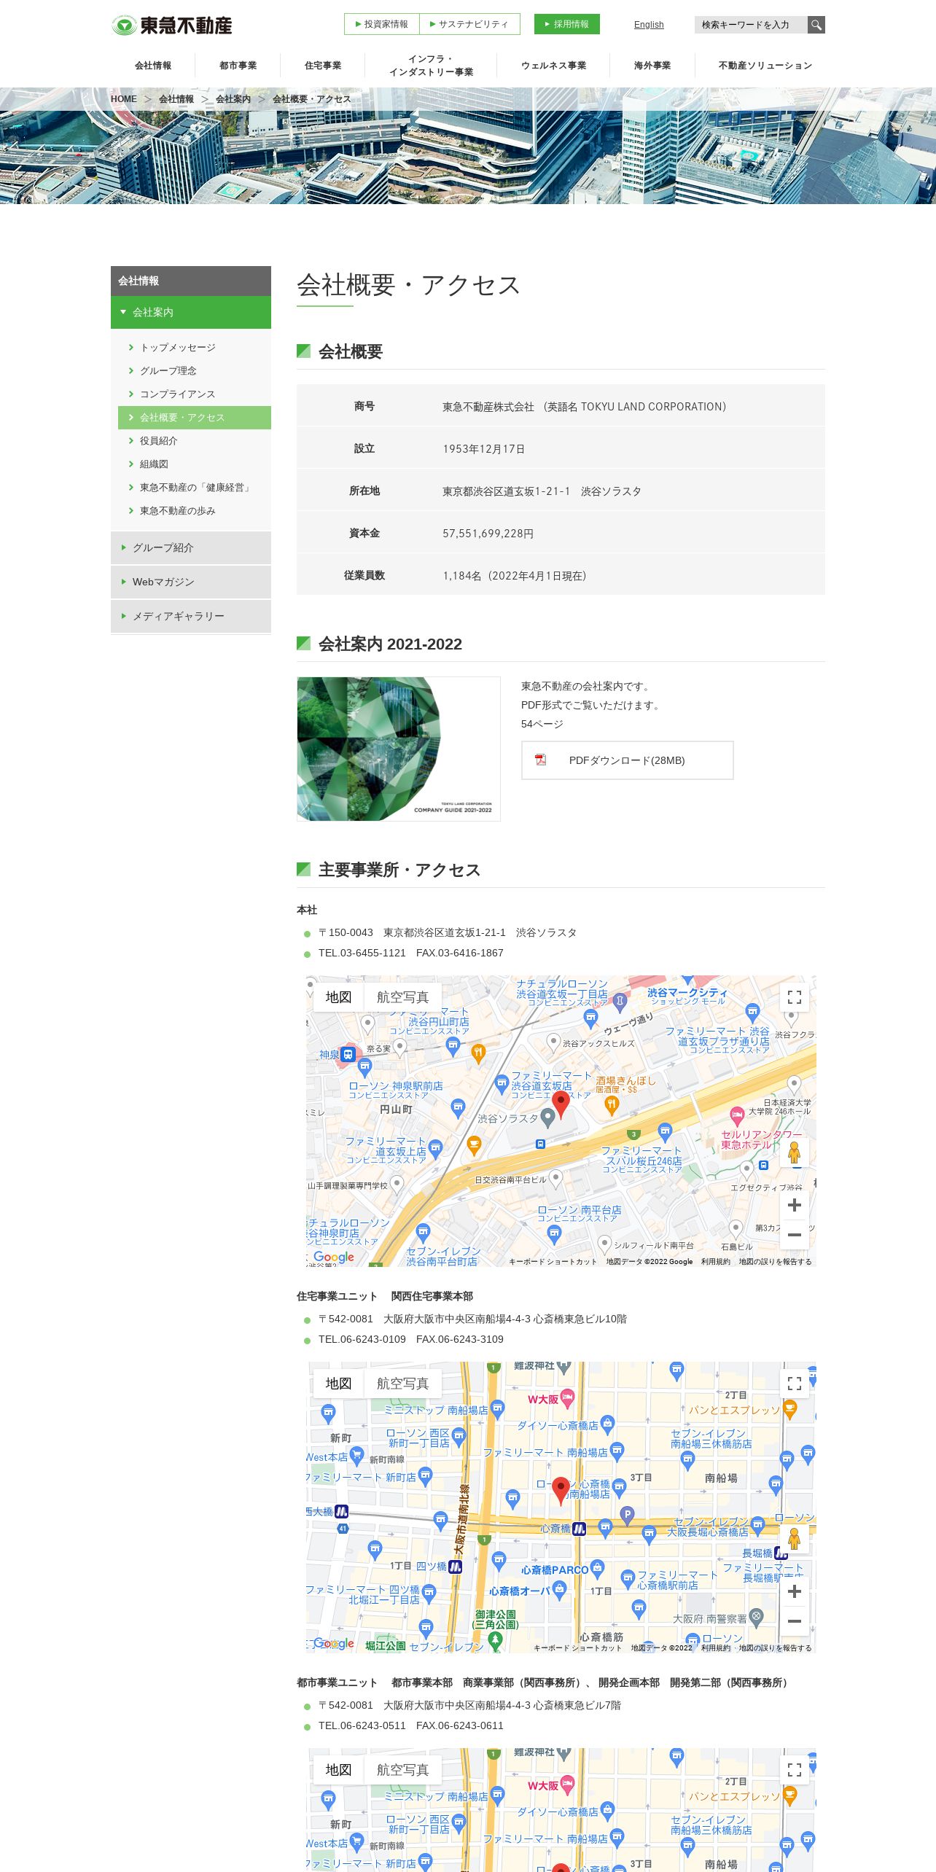The image size is (936, 1872).
Task: Open インフラ・インダストリー事業 menu
Action: tap(431, 66)
